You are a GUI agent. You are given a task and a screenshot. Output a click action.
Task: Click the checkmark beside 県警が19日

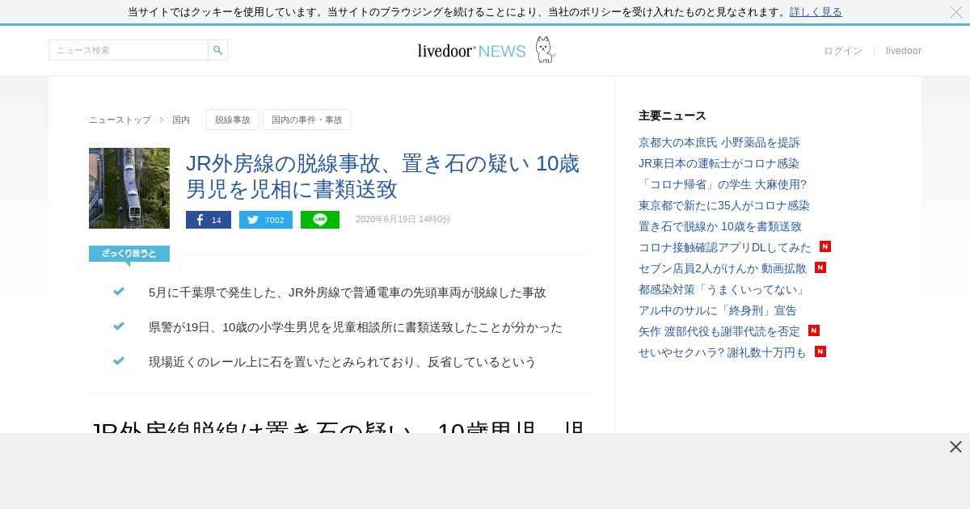[x=119, y=326]
